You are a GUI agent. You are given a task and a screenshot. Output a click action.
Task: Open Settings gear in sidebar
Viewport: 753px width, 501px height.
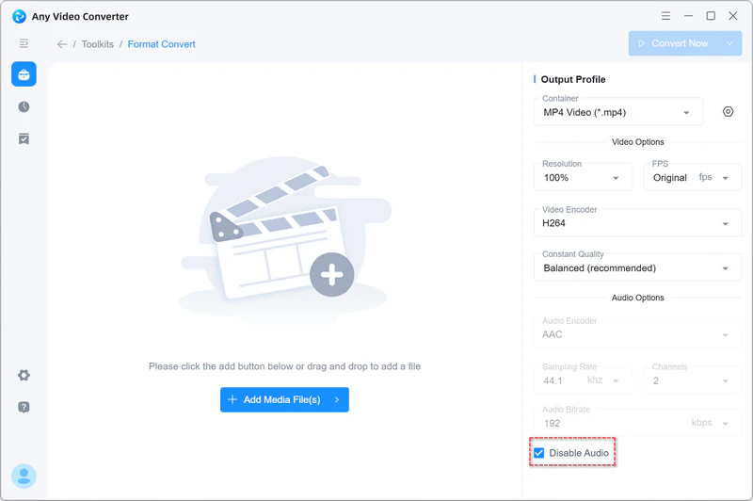(24, 375)
